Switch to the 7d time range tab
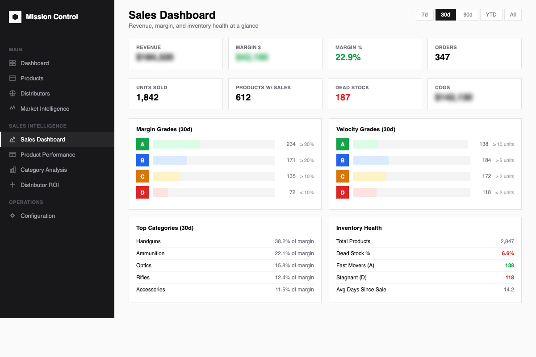The width and height of the screenshot is (536, 357). [424, 14]
